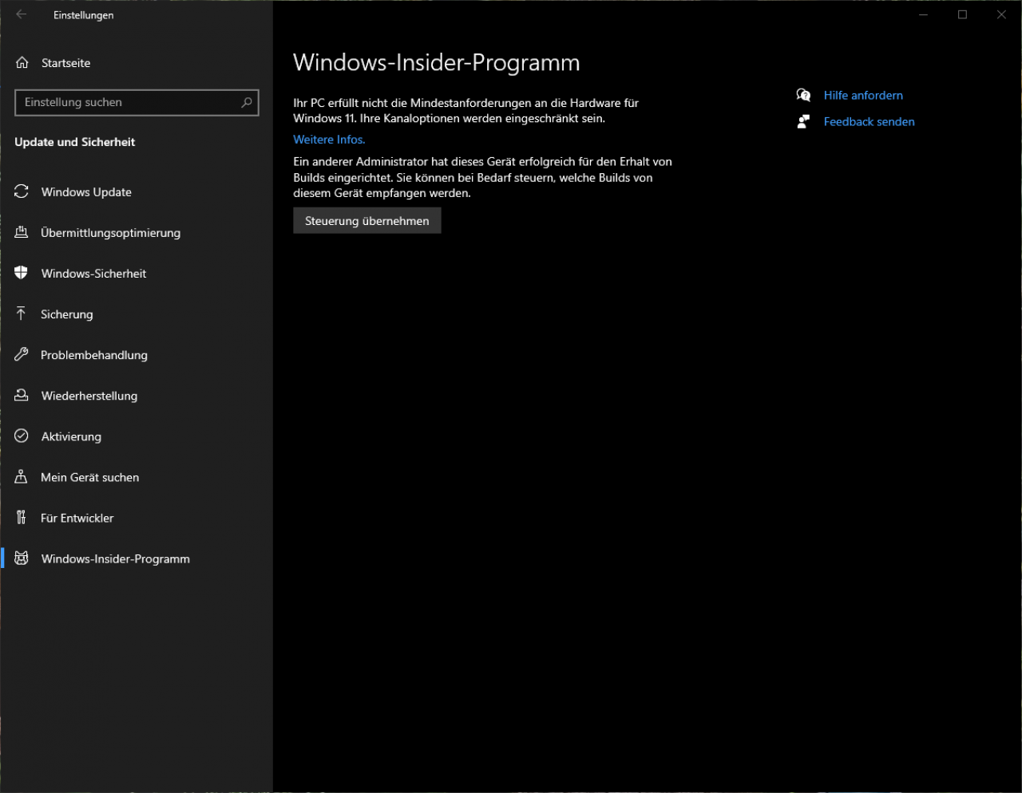Click the Hilfe anfordern link

point(863,95)
